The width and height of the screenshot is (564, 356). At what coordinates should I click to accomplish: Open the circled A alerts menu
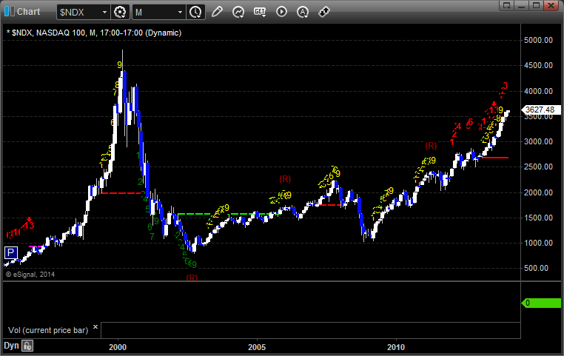coord(303,12)
